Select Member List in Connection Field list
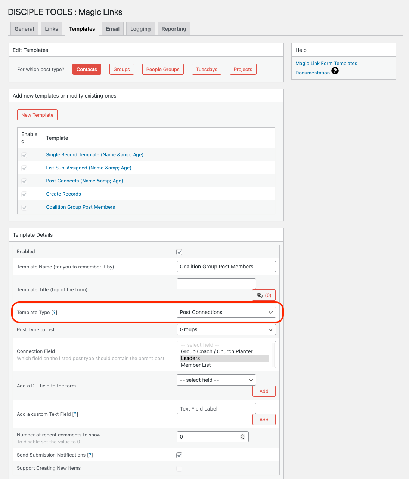Viewport: 409px width, 479px height. 196,365
